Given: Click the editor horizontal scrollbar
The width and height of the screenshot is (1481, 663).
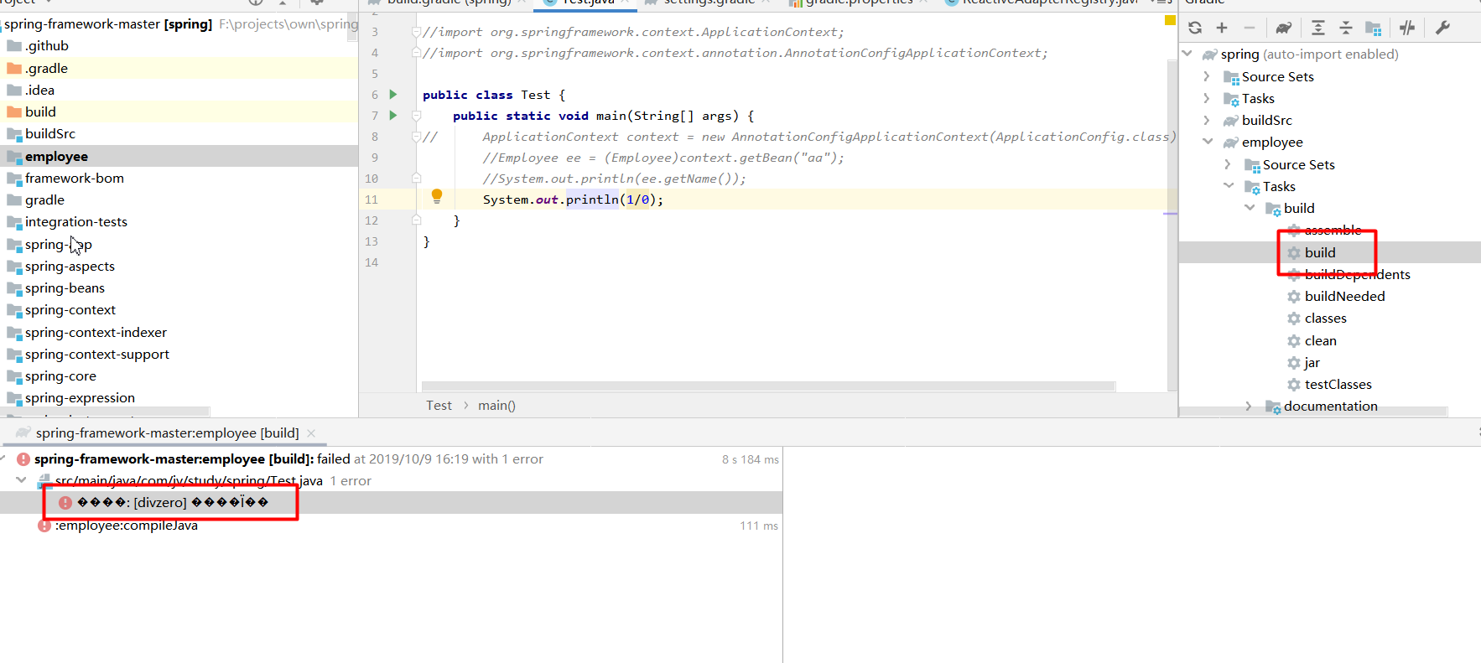Looking at the screenshot, I should tap(768, 386).
